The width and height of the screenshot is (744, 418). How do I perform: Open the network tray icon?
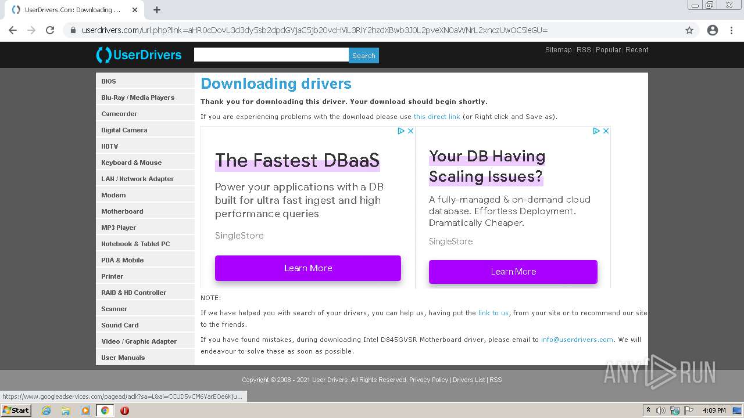(675, 410)
